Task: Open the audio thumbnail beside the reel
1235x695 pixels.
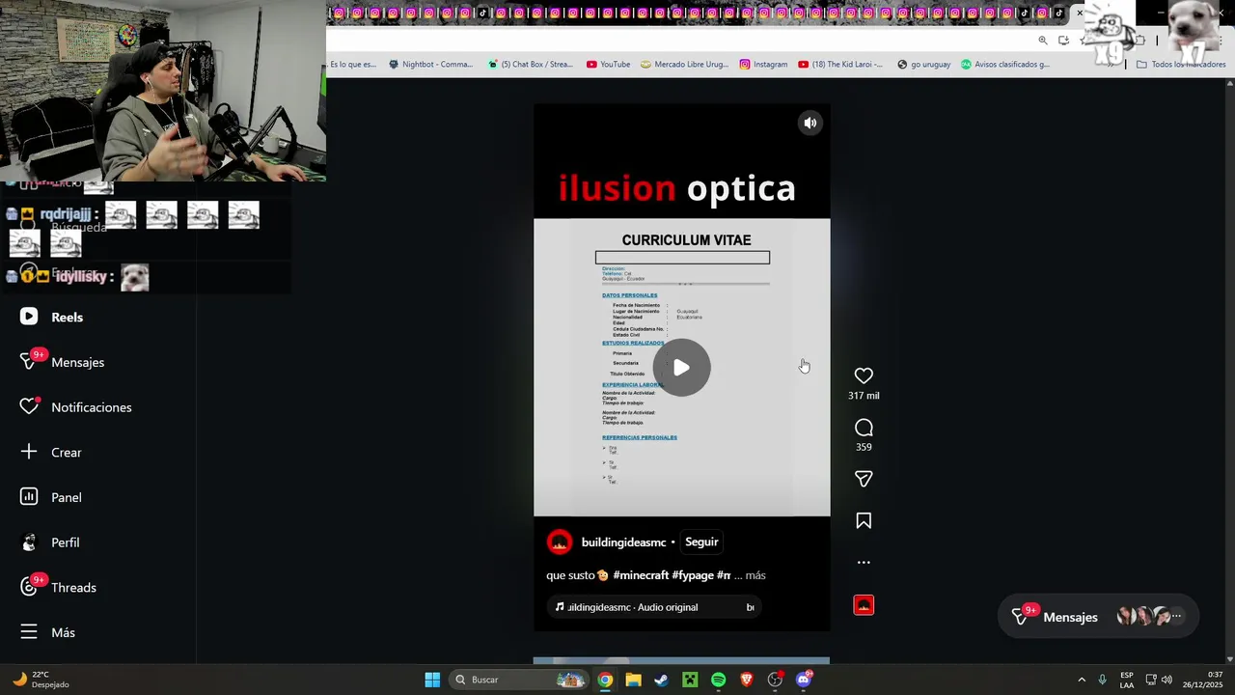Action: 864,605
